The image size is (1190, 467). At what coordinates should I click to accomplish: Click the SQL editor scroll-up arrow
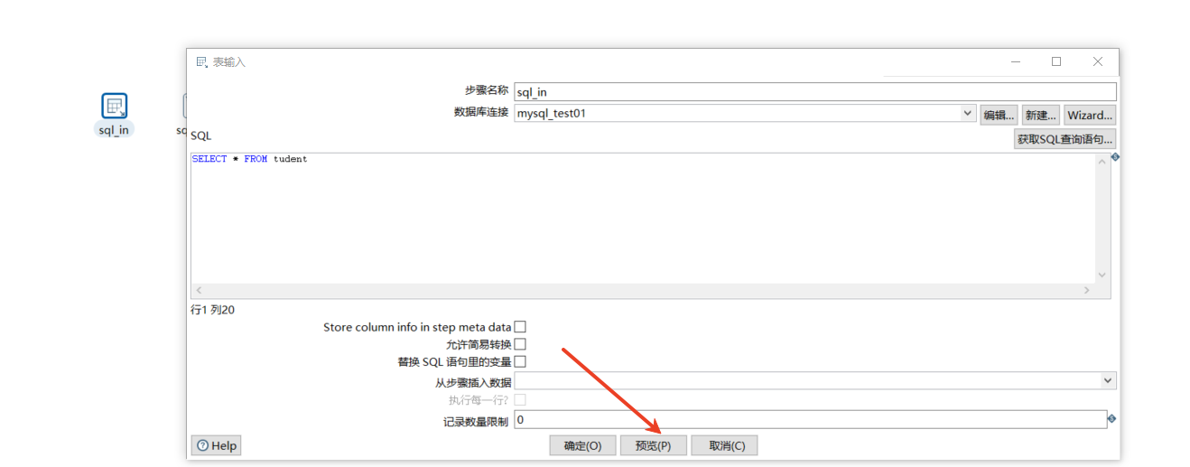pyautogui.click(x=1102, y=162)
